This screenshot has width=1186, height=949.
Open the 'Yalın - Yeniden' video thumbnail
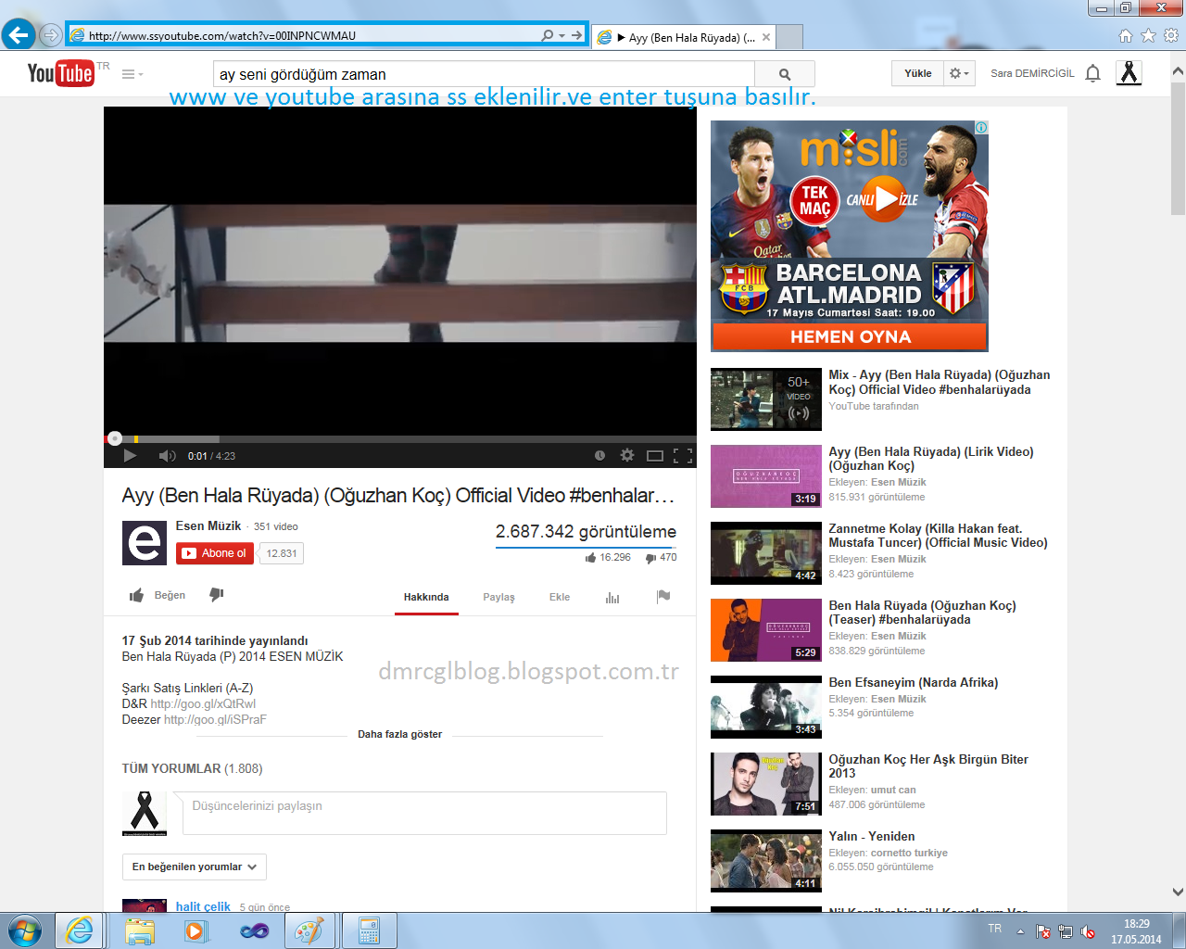766,861
